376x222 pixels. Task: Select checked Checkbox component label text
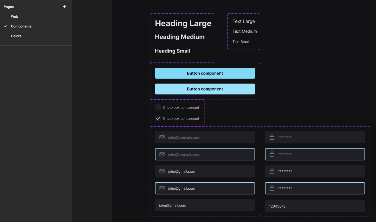click(181, 119)
